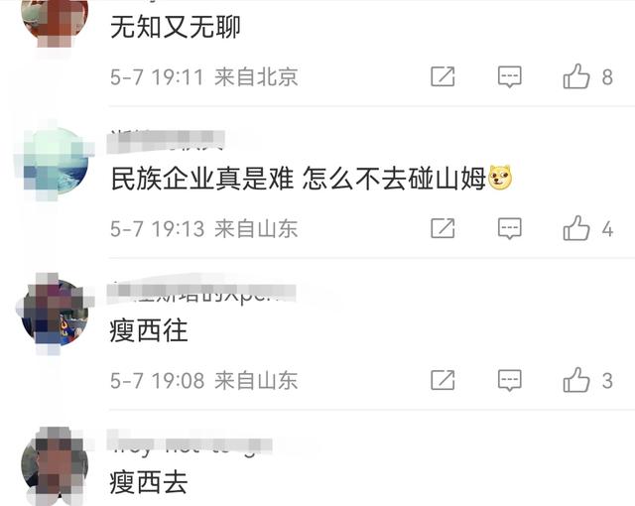Select the comment text '无知又无聊'
Viewport: 635px width, 506px height.
point(176,27)
